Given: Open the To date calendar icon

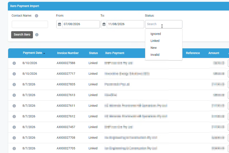Looking at the screenshot, I should 104,24.
